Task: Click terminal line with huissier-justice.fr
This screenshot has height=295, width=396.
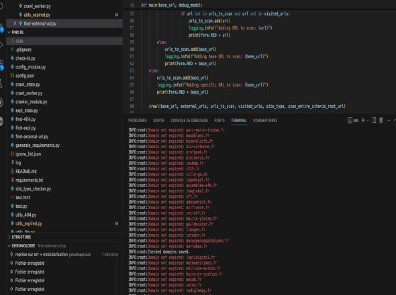Action: point(176,274)
